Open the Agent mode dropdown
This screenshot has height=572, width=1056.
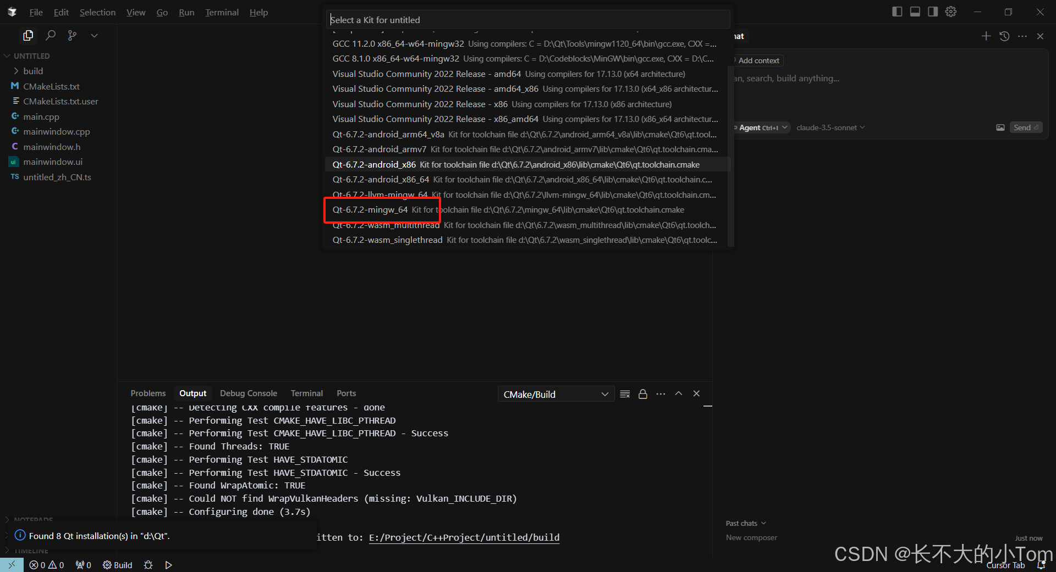tap(762, 127)
